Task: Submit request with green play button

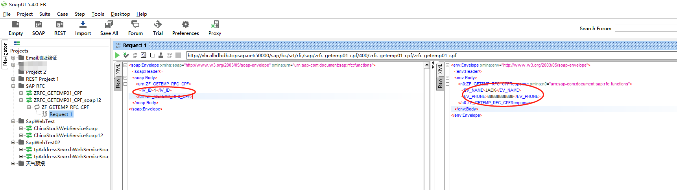Action: tap(117, 55)
